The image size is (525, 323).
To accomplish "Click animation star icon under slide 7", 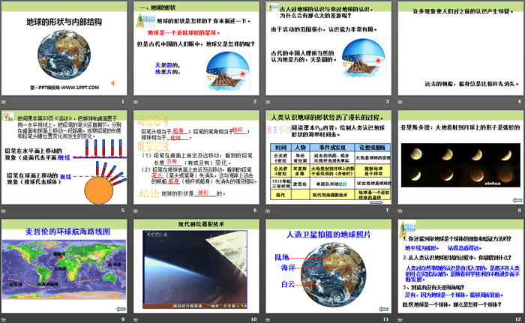I will [268, 211].
